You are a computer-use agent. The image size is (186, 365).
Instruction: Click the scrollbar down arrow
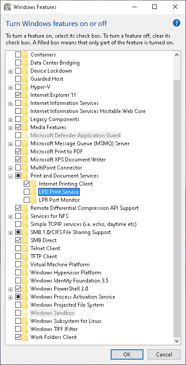pos(177,341)
